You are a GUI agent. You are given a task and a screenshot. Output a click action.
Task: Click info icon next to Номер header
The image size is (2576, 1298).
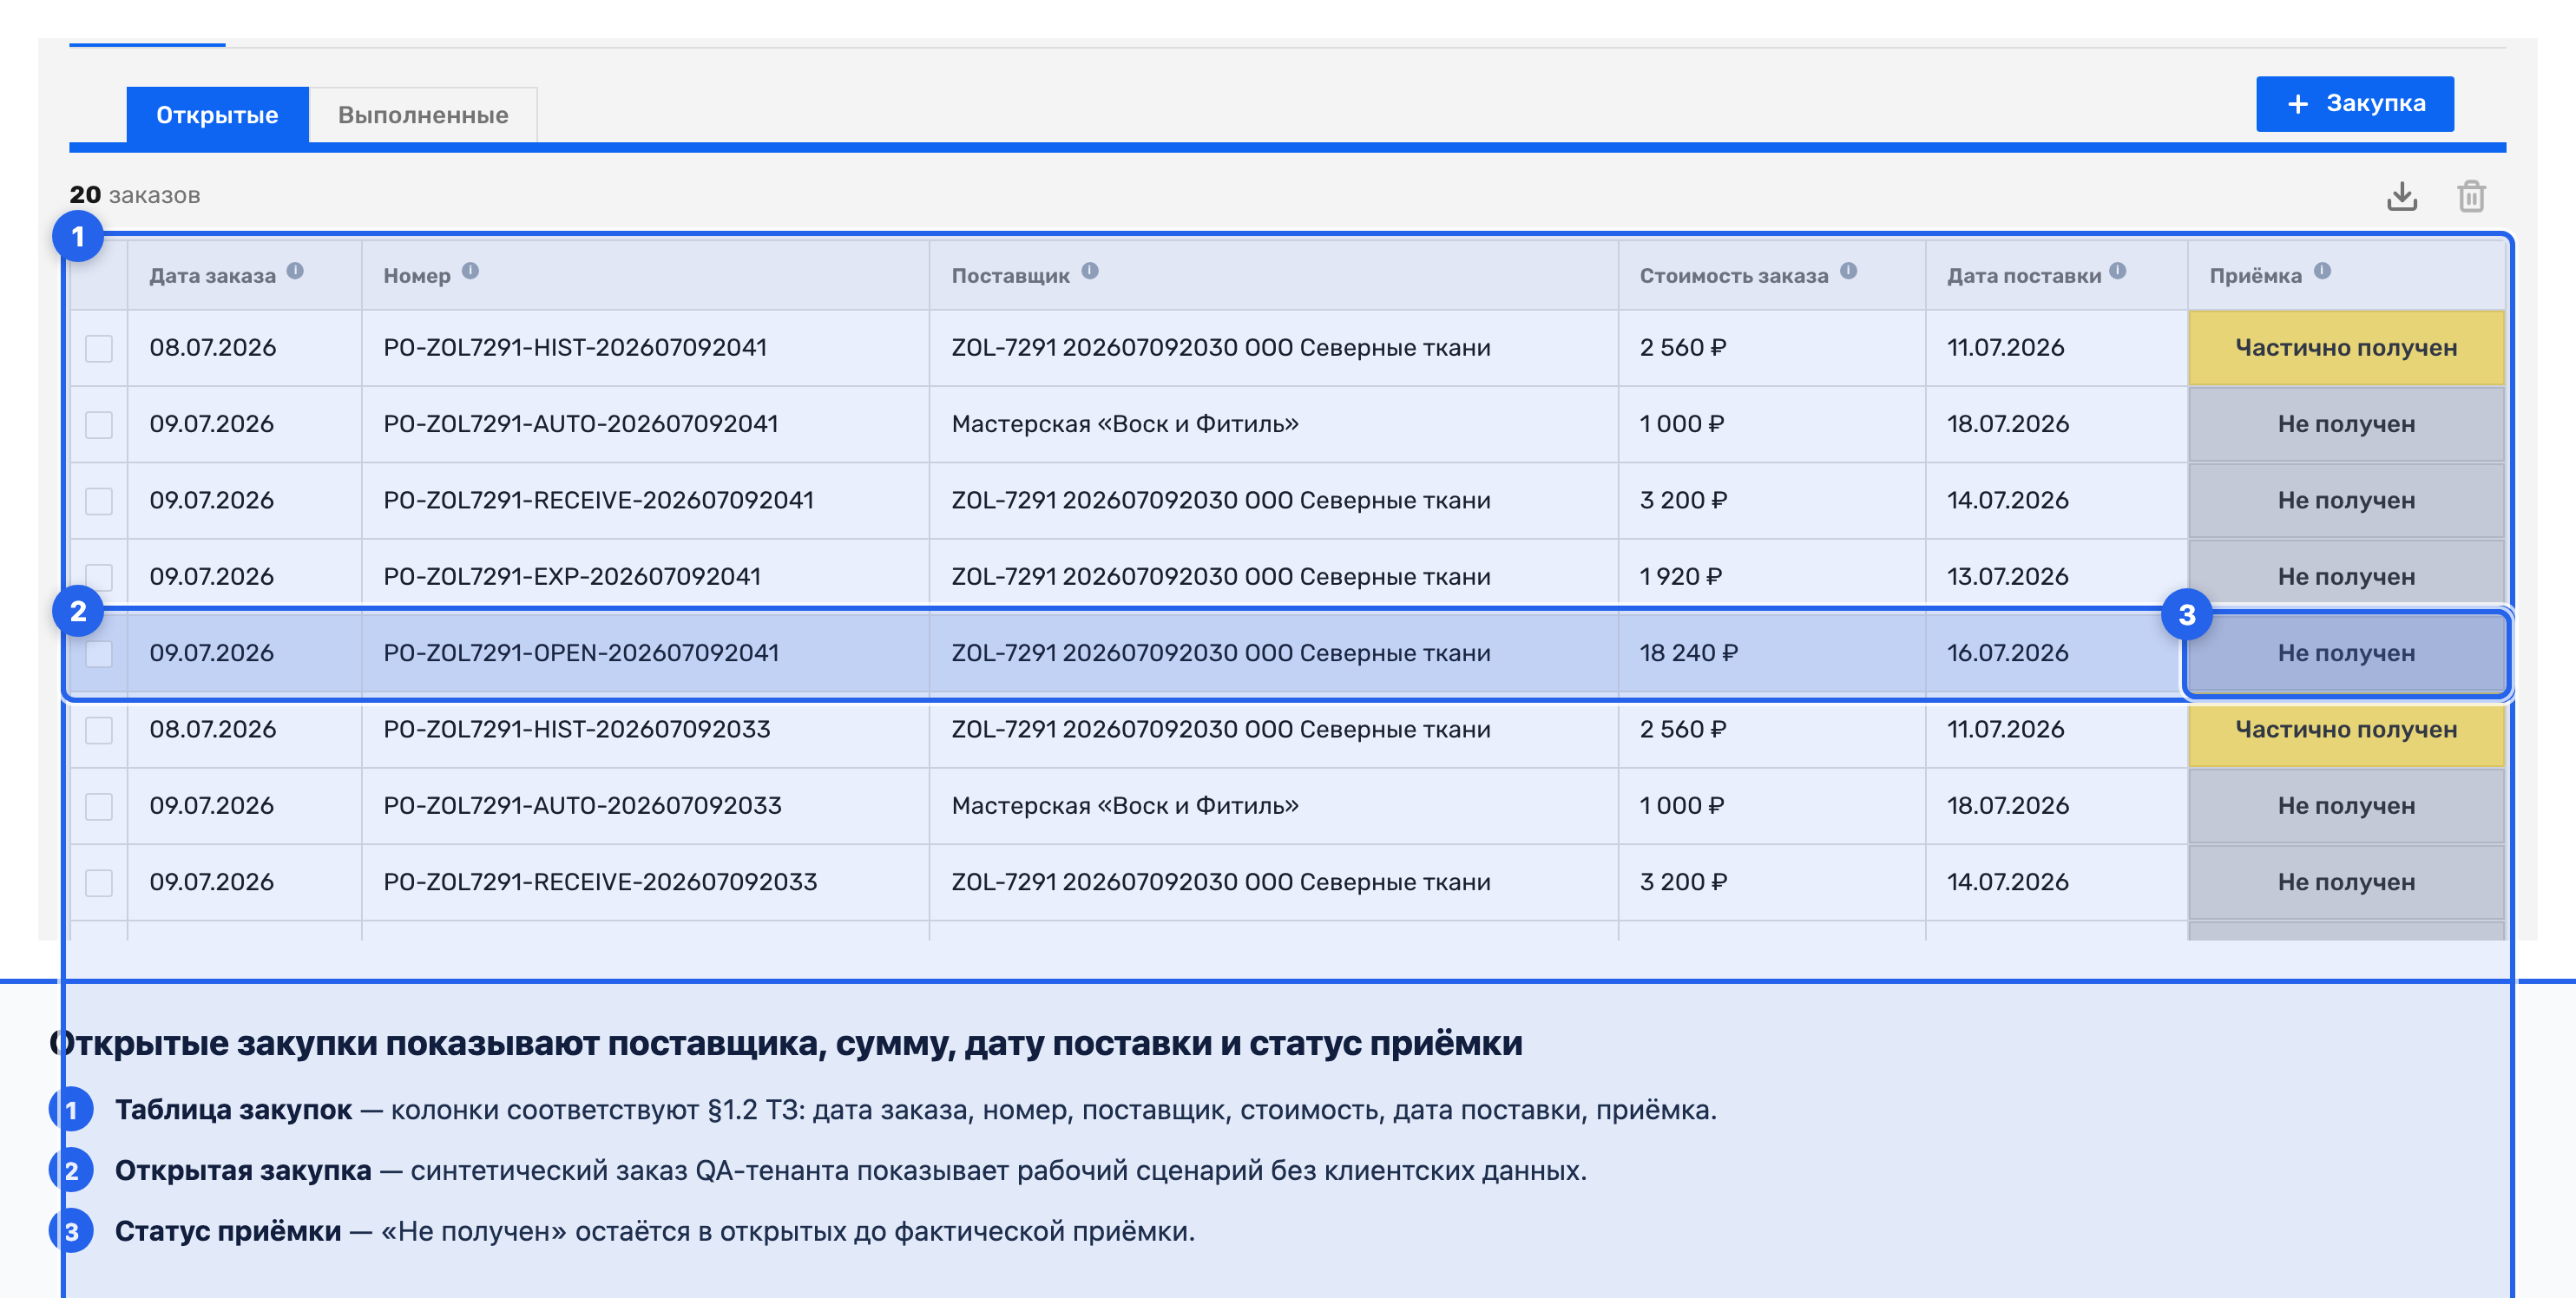pyautogui.click(x=470, y=271)
